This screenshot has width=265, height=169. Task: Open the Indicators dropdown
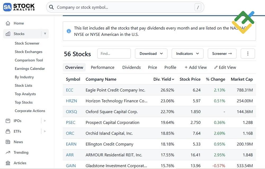187,54
